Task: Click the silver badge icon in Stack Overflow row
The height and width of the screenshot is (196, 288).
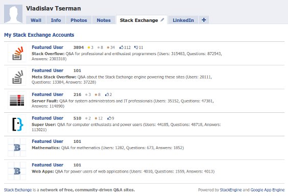Action: point(99,47)
